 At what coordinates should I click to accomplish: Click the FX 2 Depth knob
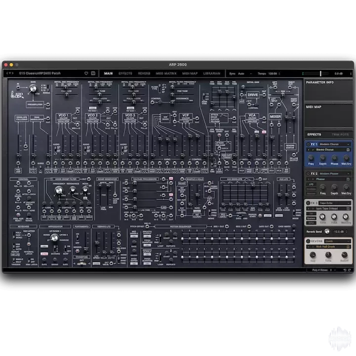coord(334,187)
